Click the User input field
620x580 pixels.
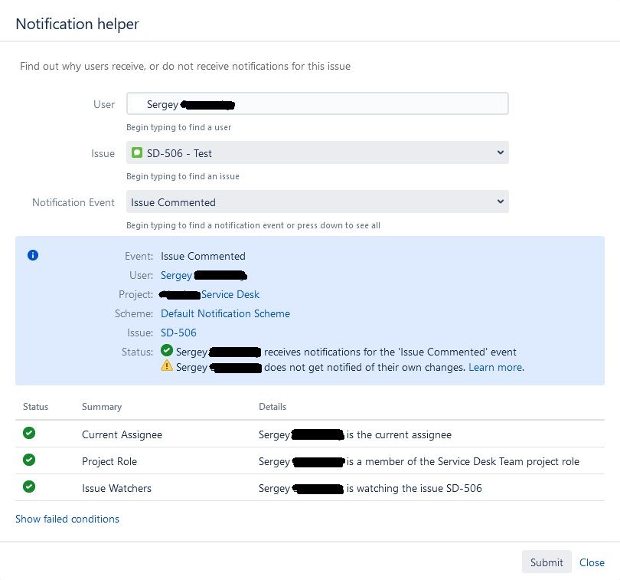[x=317, y=103]
